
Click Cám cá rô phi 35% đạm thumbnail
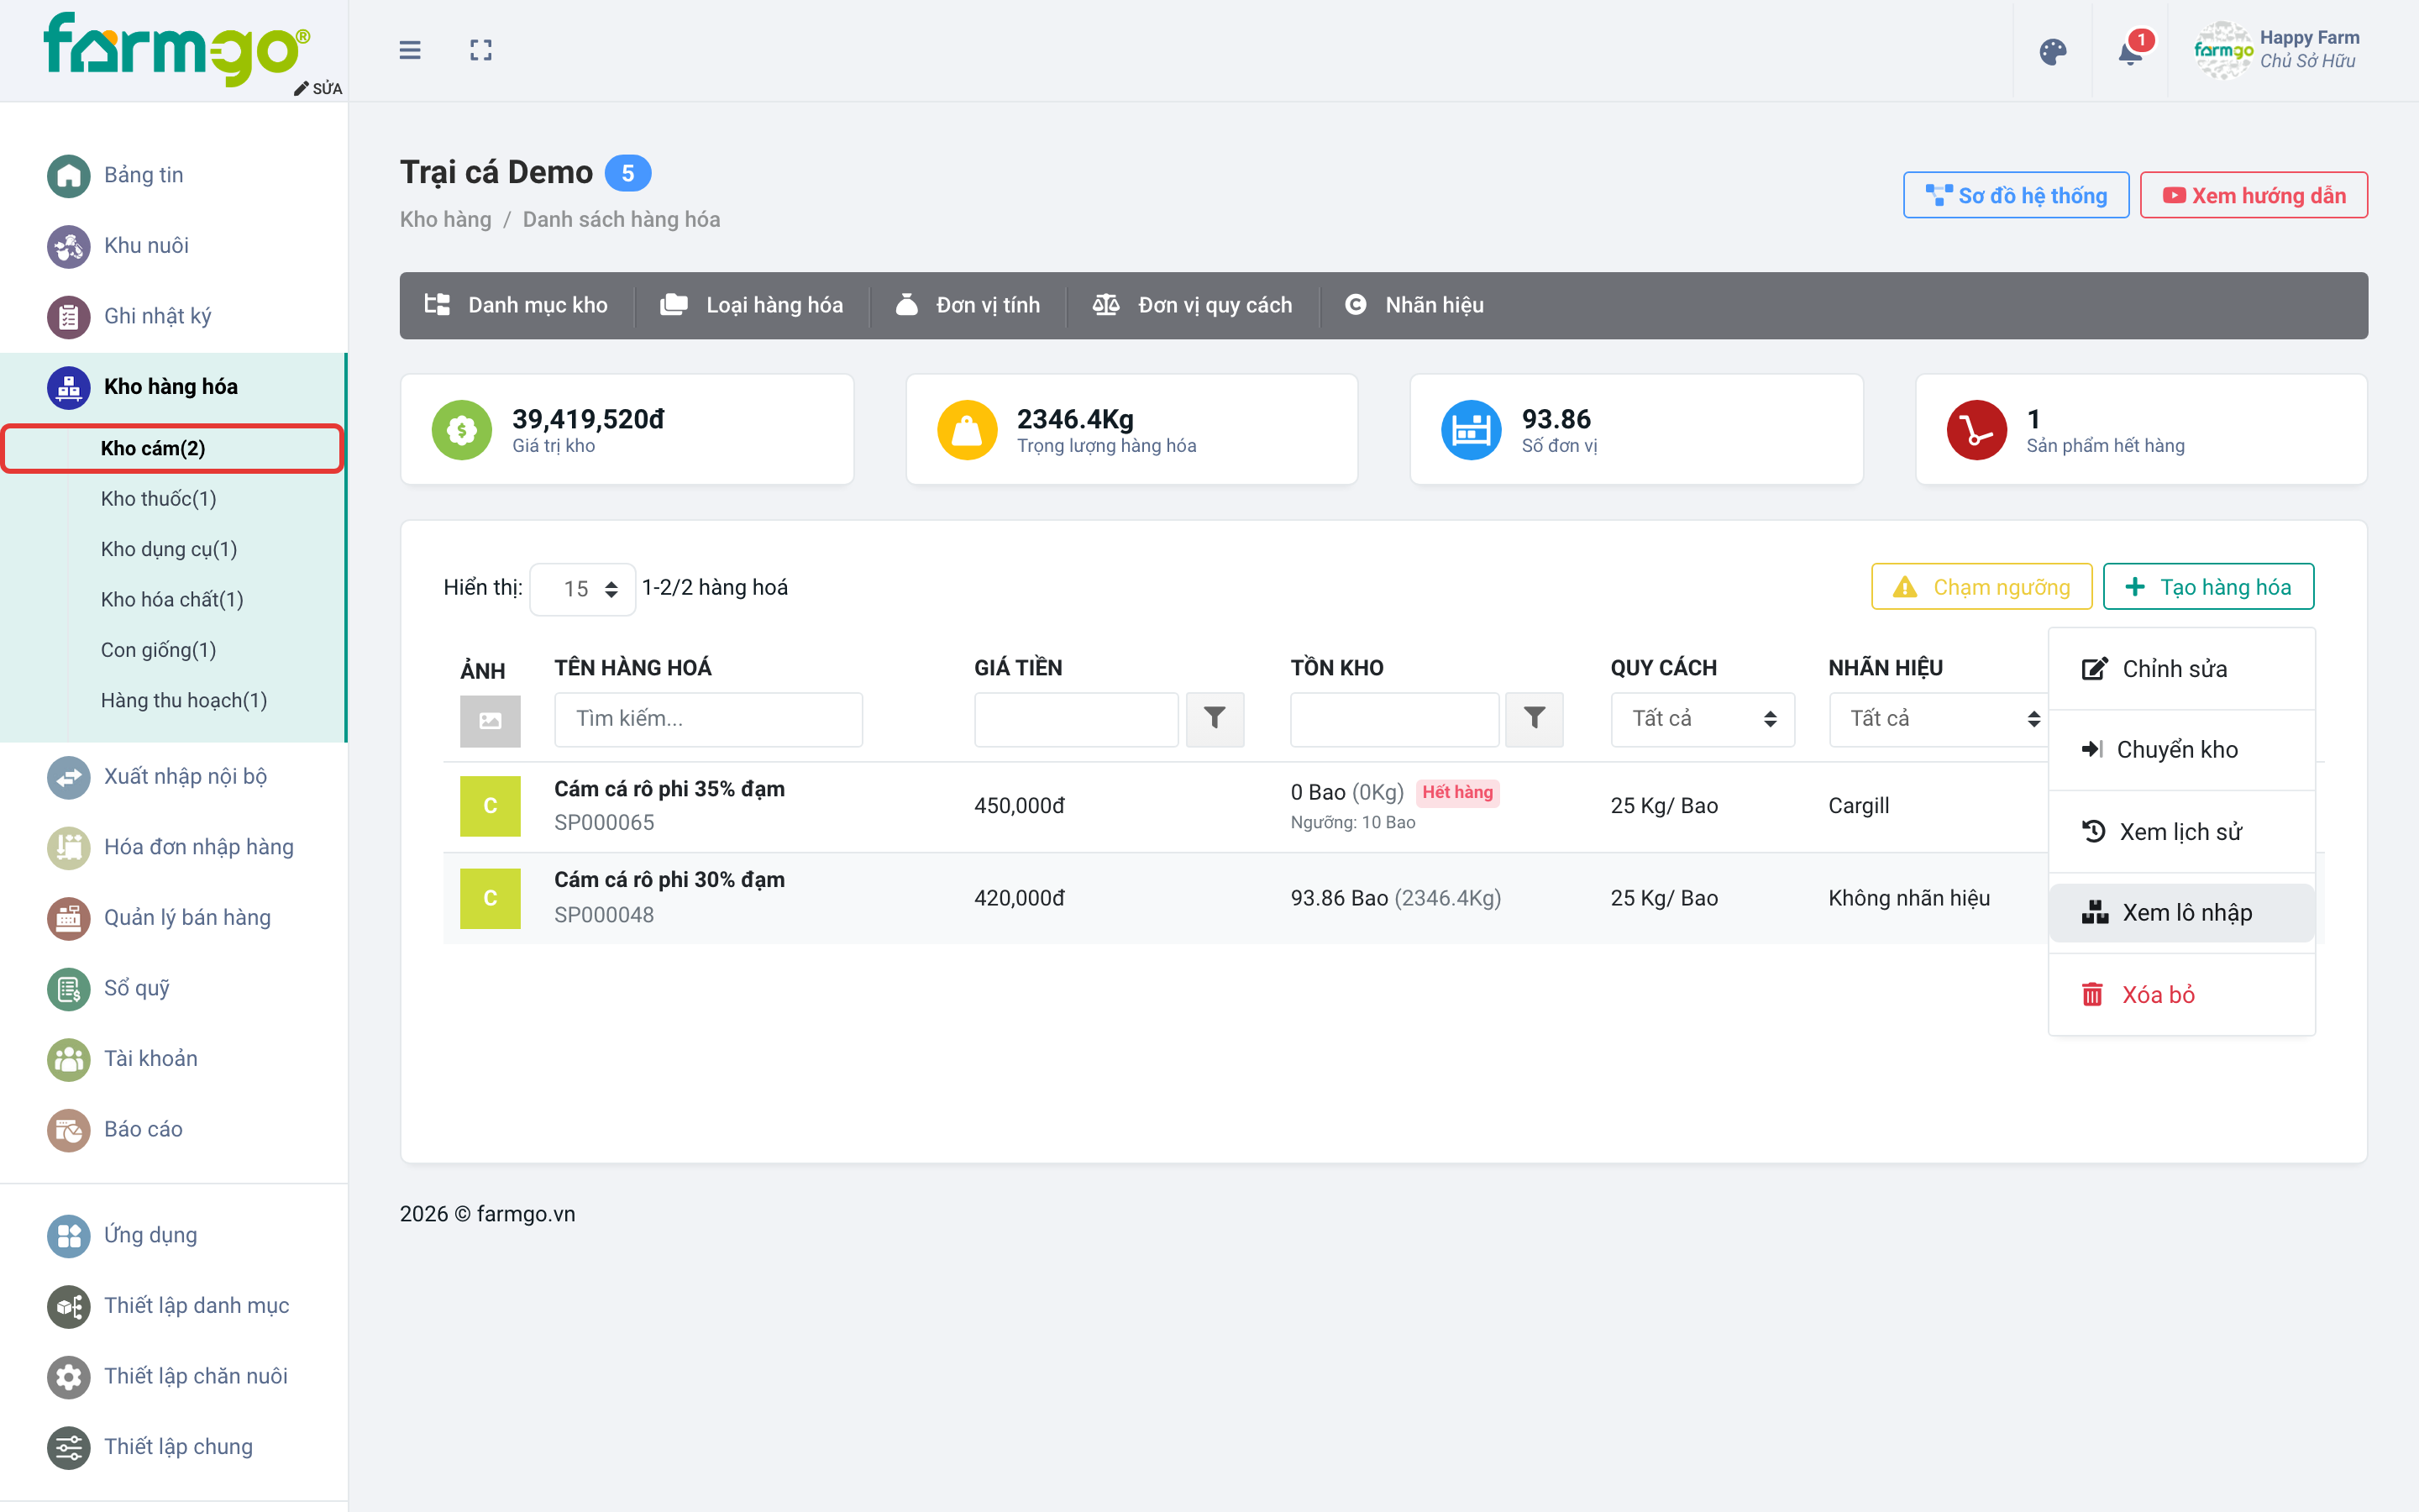click(490, 806)
